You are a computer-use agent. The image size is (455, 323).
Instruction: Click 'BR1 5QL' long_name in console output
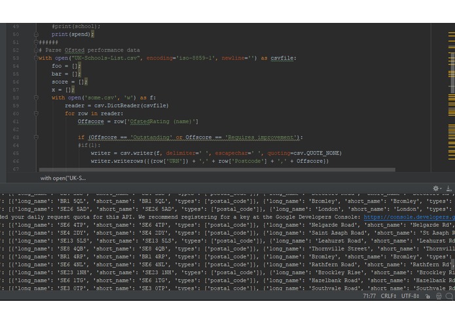(71, 201)
